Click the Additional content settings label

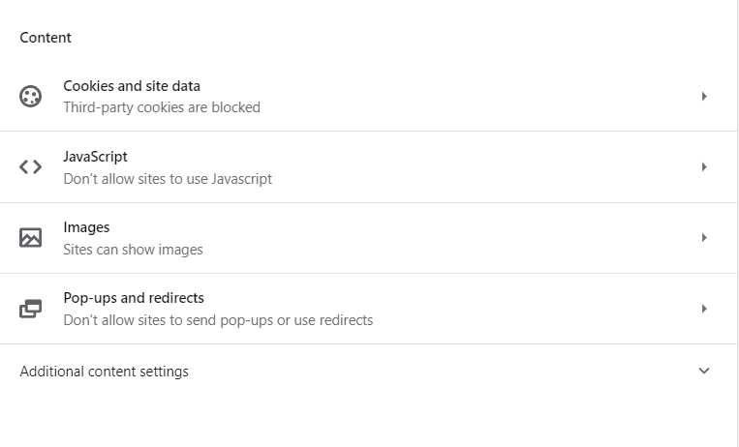pyautogui.click(x=105, y=372)
